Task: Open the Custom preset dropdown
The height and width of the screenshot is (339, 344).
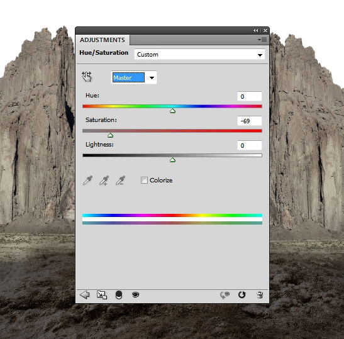Action: pos(199,55)
